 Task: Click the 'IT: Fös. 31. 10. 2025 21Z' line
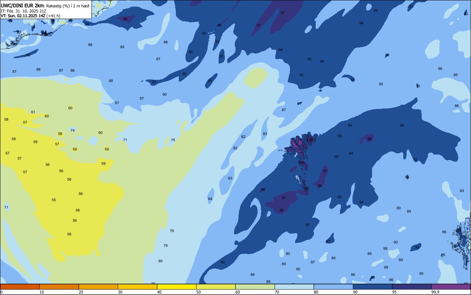click(x=24, y=11)
